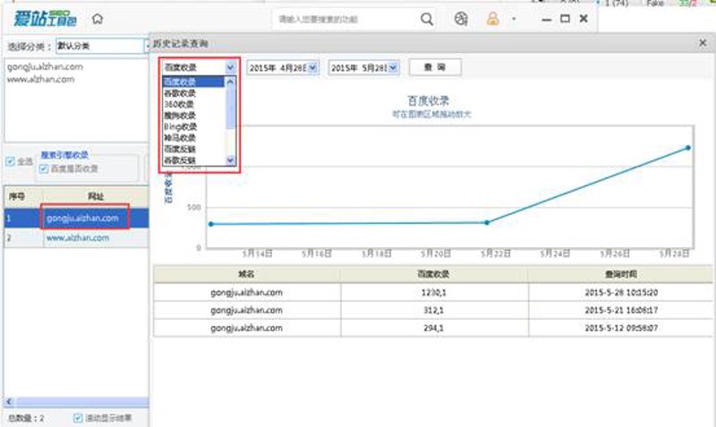
Task: Click the 294,1 index value cell
Action: [x=434, y=328]
